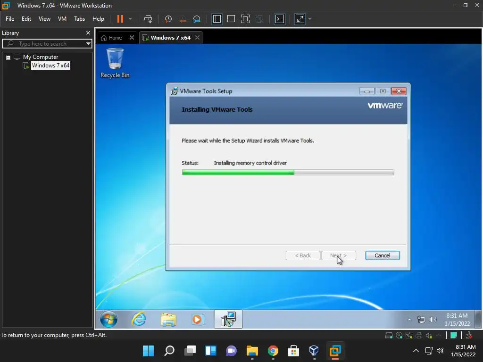The width and height of the screenshot is (483, 362).
Task: Open the host Windows 11 Start button
Action: tap(148, 351)
